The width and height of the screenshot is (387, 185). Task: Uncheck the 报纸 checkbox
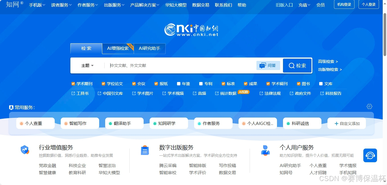[156, 84]
